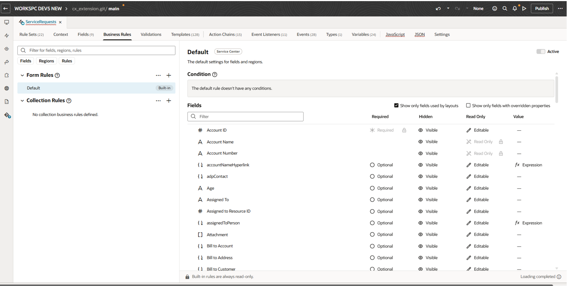Click the source code file icon in sidebar

coord(6,101)
